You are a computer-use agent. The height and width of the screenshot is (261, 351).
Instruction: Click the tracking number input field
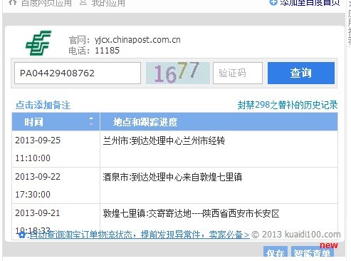(x=78, y=73)
